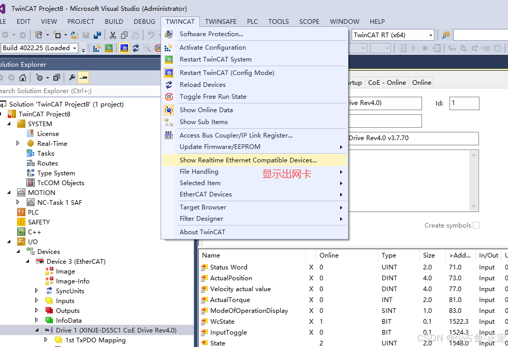Select About TwinCAT menu entry

254,232
